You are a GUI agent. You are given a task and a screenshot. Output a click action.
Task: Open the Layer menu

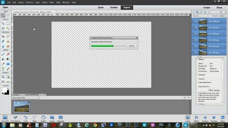tap(37, 2)
